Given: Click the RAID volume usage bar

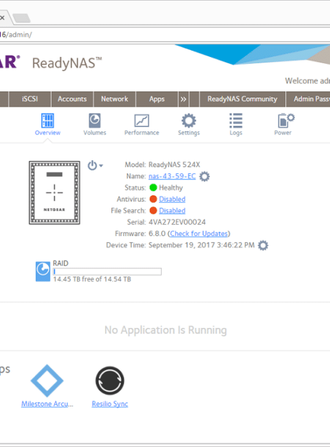Looking at the screenshot, I should click(107, 272).
